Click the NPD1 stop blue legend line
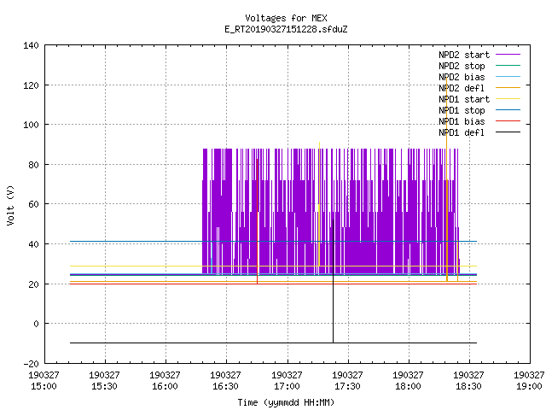This screenshot has height=410, width=546. 508,110
